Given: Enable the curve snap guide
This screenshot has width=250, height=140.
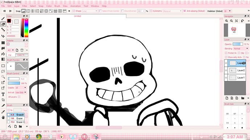Looking at the screenshot, I should tap(51, 11).
